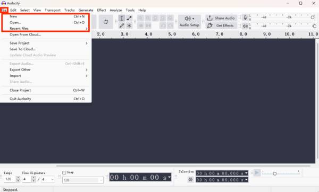The width and height of the screenshot is (319, 192).
Task: Open the Effect menu
Action: coord(102,10)
